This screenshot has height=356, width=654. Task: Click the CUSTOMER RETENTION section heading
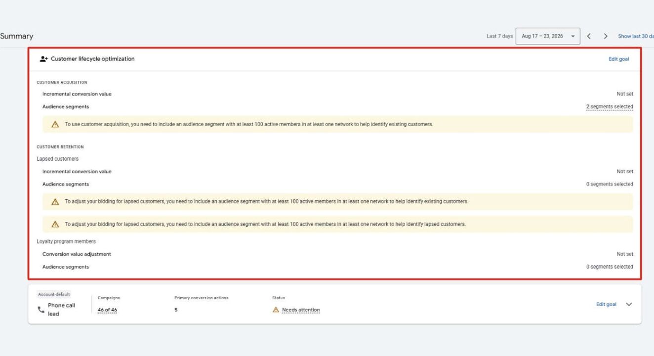point(60,147)
